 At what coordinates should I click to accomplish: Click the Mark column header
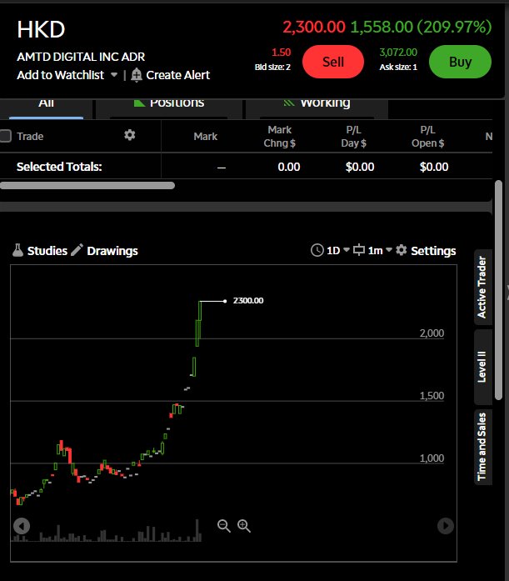(206, 137)
